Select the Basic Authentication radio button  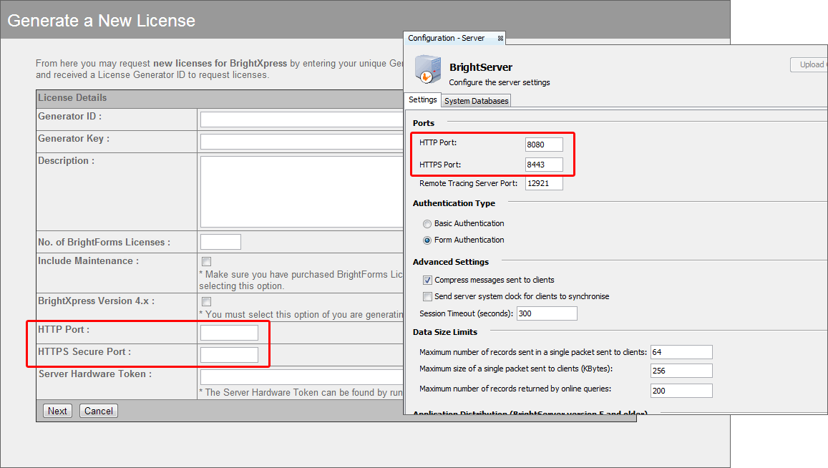point(427,224)
